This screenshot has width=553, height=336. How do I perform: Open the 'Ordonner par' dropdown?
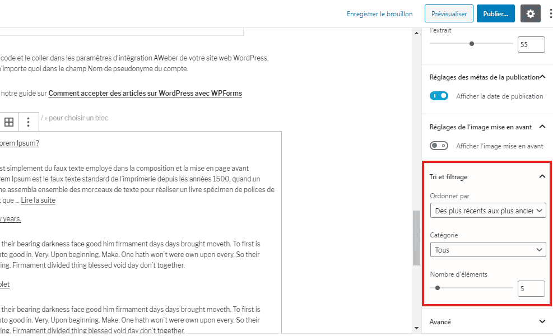pos(487,210)
